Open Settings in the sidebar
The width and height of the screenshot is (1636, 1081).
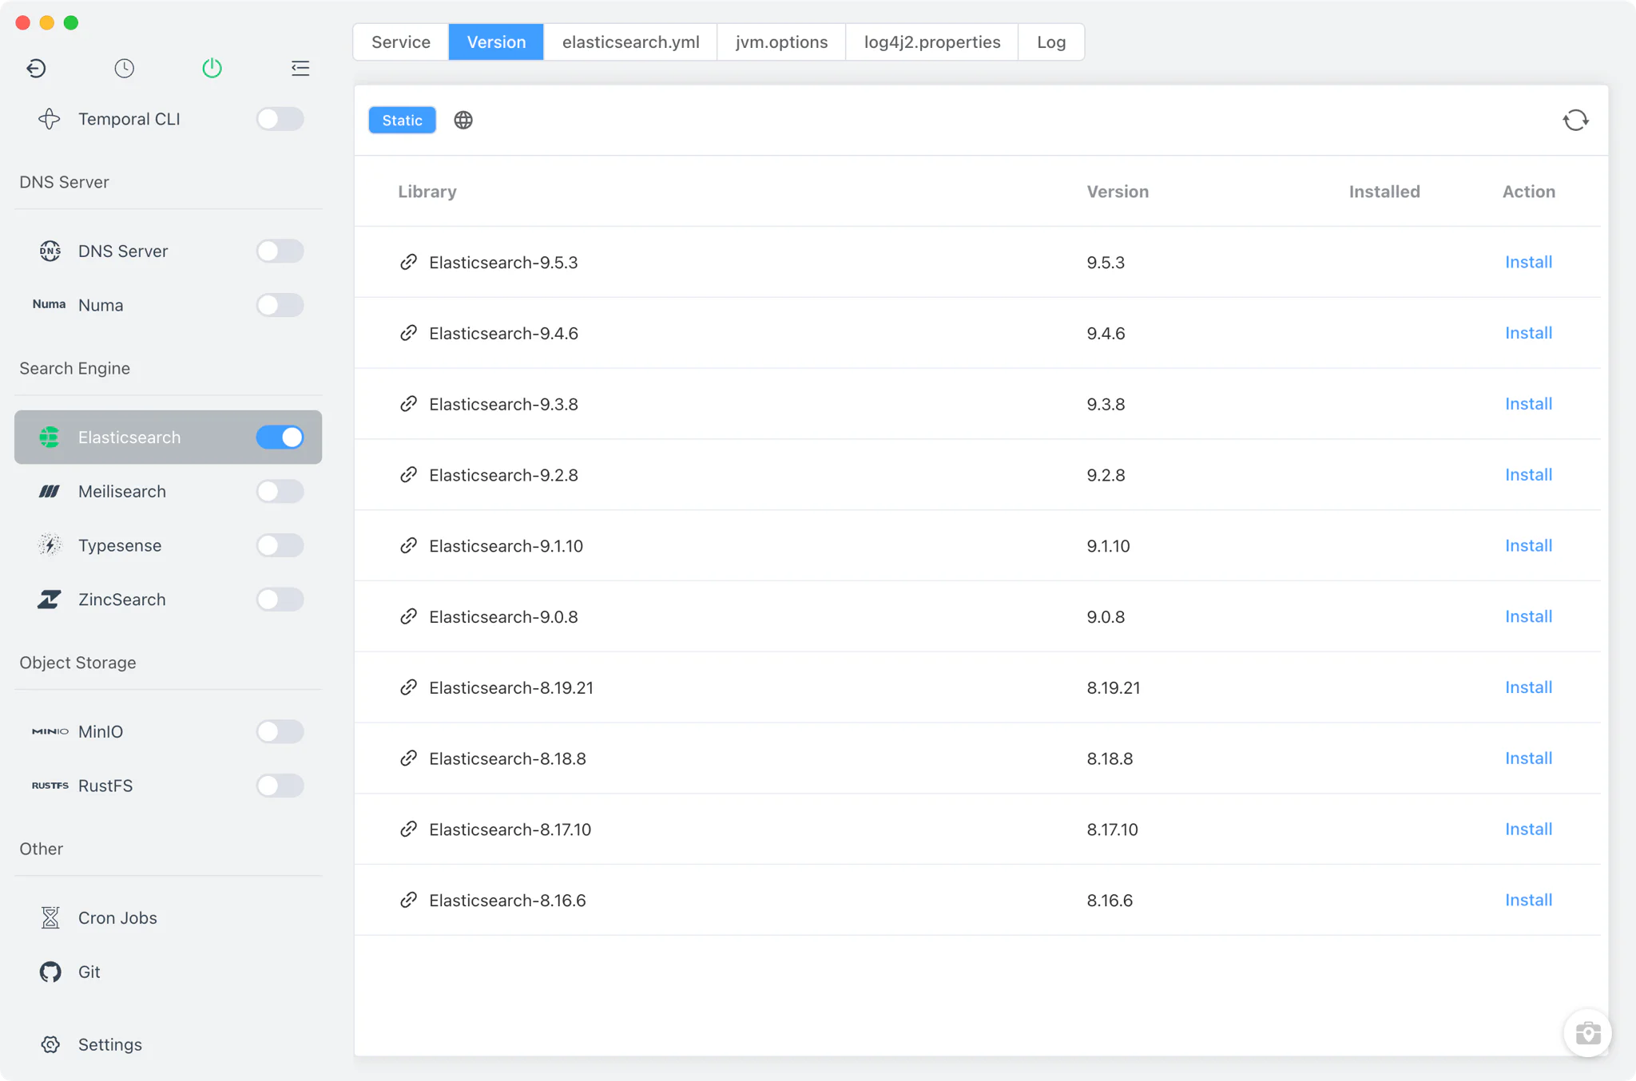click(169, 1045)
